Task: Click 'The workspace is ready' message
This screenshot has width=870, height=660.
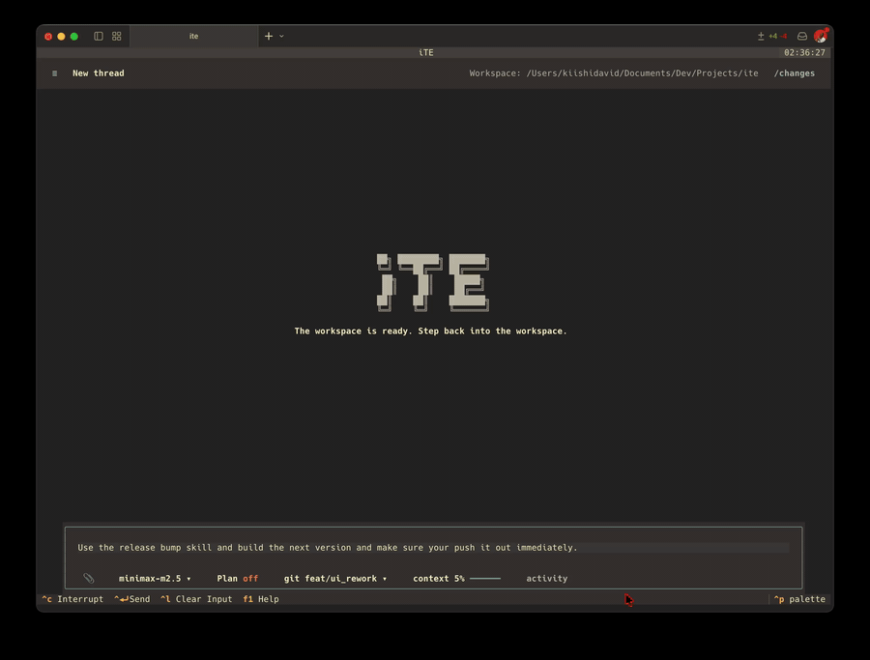Action: [430, 331]
